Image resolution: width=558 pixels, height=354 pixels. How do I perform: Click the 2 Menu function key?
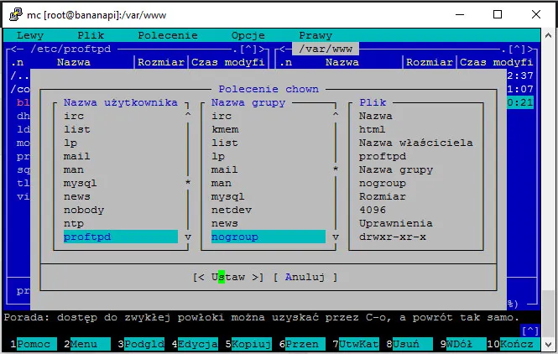click(87, 344)
